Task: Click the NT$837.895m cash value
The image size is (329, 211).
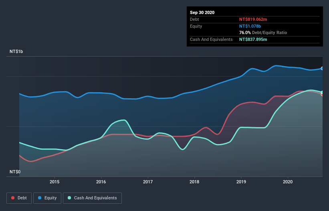Action: pos(253,39)
